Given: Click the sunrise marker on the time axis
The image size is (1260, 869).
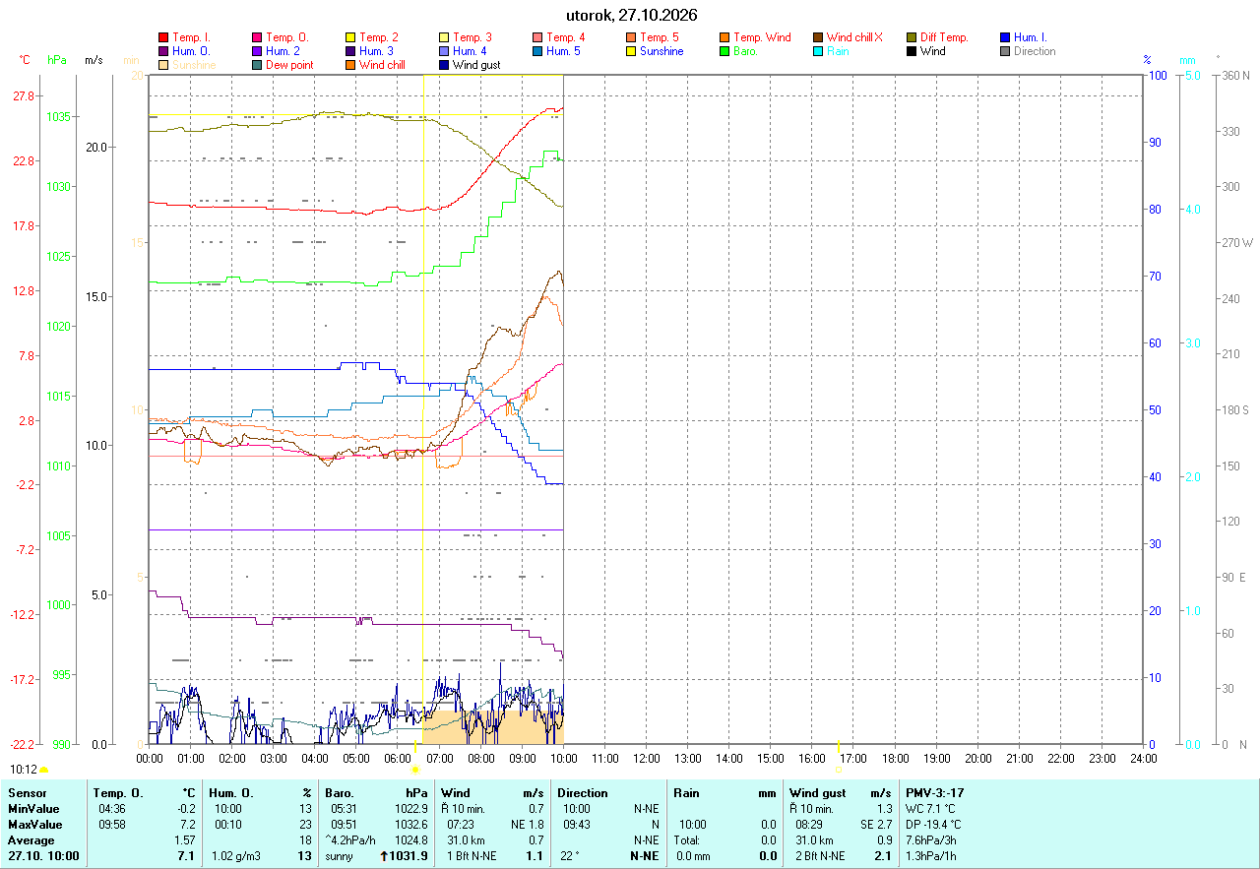Looking at the screenshot, I should coord(415,769).
